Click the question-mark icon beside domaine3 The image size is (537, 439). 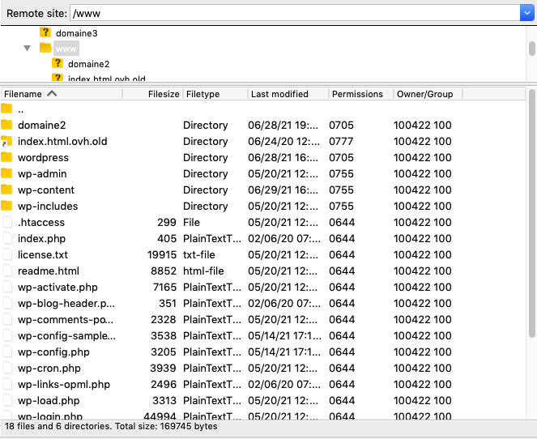45,33
